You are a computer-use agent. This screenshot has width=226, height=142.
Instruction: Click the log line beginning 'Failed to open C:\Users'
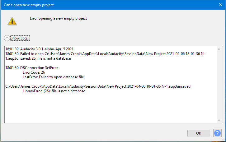point(105,56)
